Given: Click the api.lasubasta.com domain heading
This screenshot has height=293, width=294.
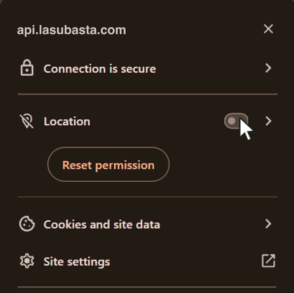Looking at the screenshot, I should coord(71,30).
